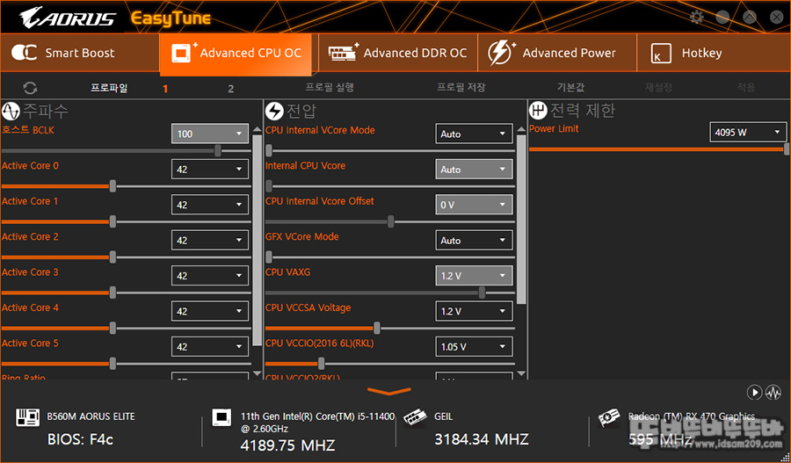The width and height of the screenshot is (791, 463).
Task: Click the 4189.75 MHZ CPU clock text
Action: (287, 445)
